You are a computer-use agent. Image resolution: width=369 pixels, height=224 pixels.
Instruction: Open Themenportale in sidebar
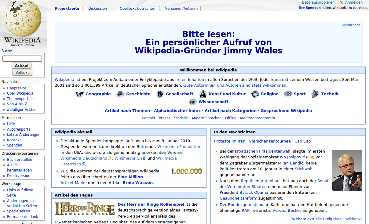[x=20, y=99]
